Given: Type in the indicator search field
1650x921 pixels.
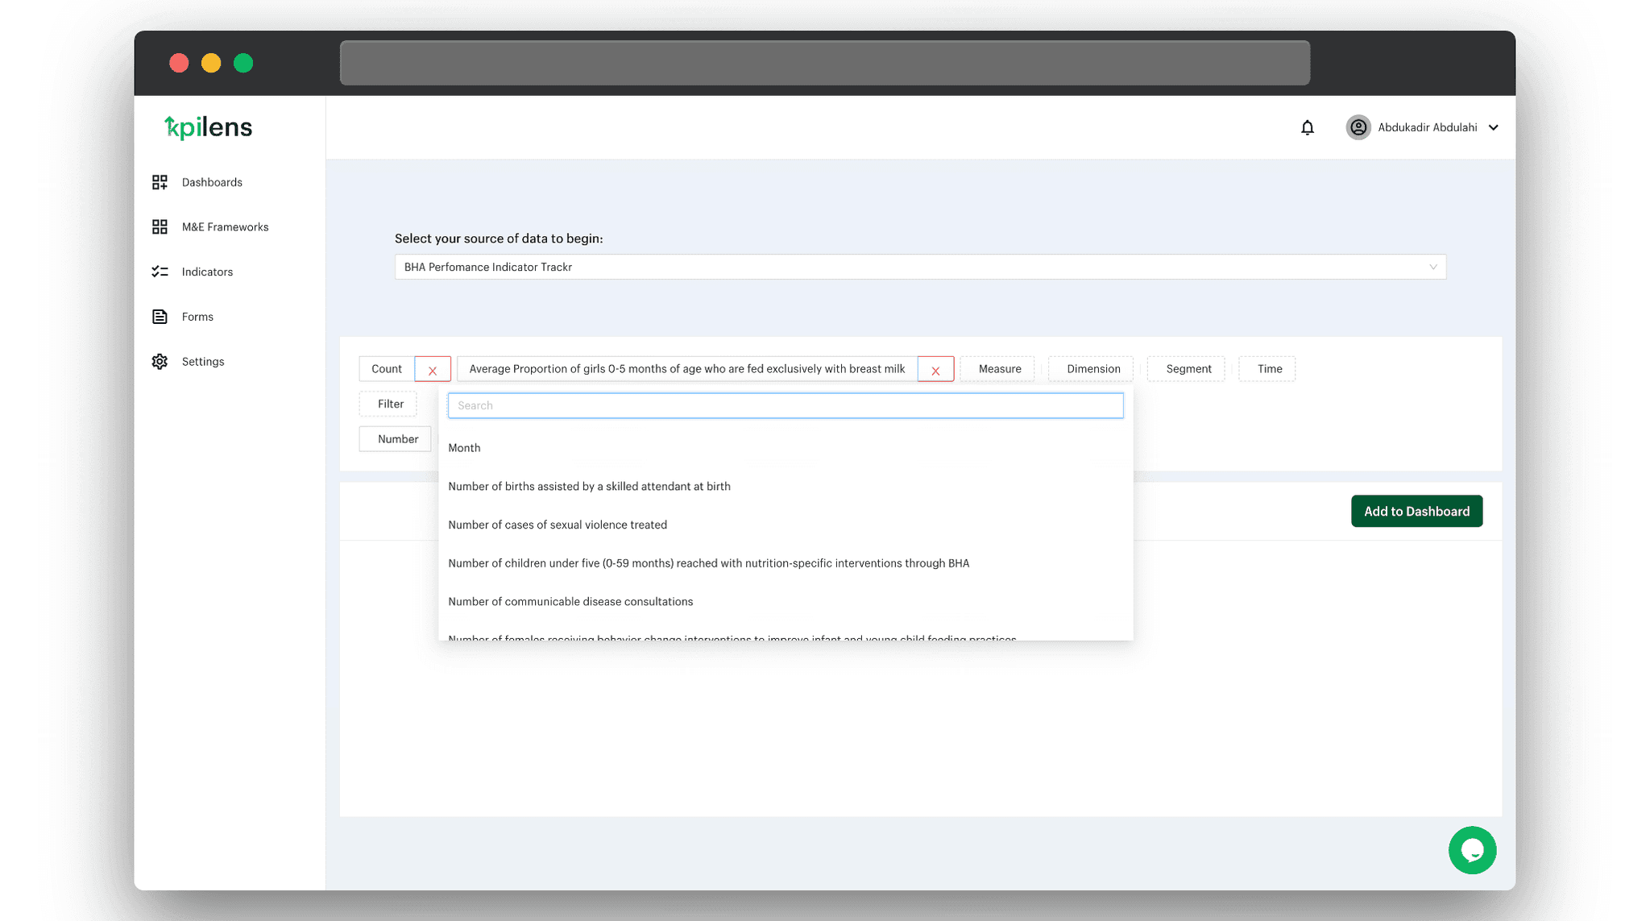Looking at the screenshot, I should pyautogui.click(x=786, y=404).
